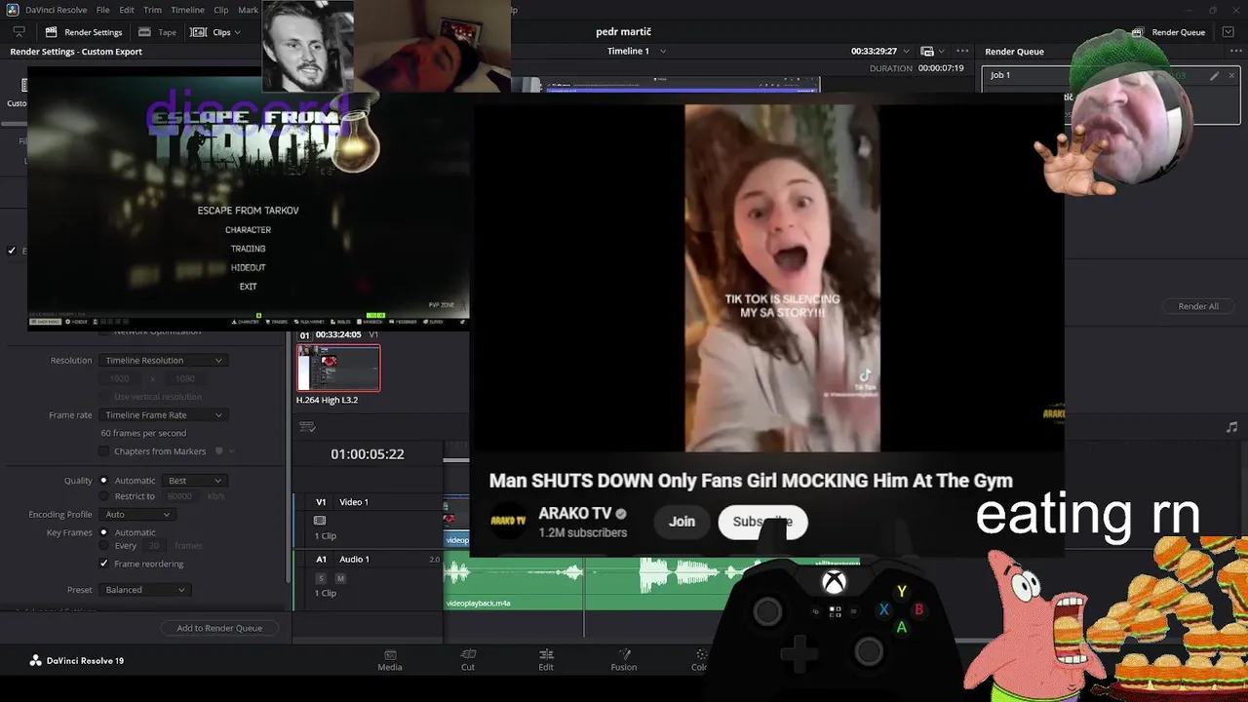Click the V1 track destination label
The width and height of the screenshot is (1248, 702).
(x=321, y=502)
